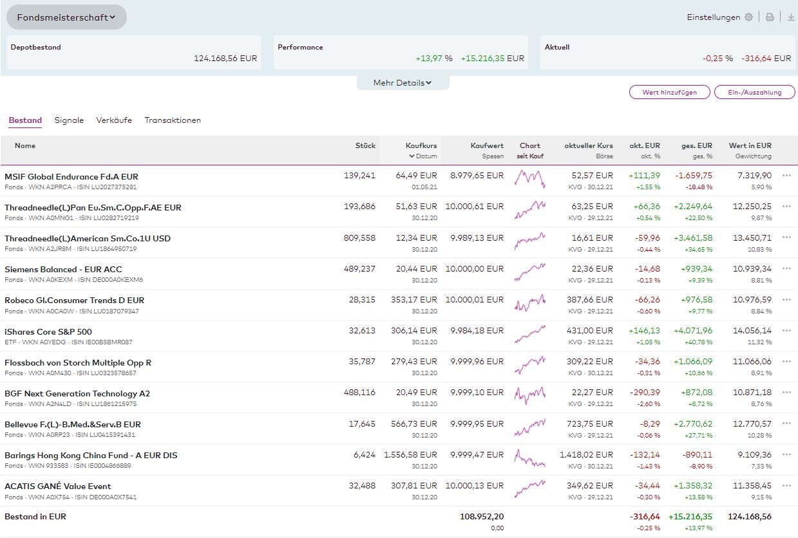Open the Fondsmeisterschaft portfolio dropdown
Viewport: 798px width, 538px height.
[x=66, y=17]
